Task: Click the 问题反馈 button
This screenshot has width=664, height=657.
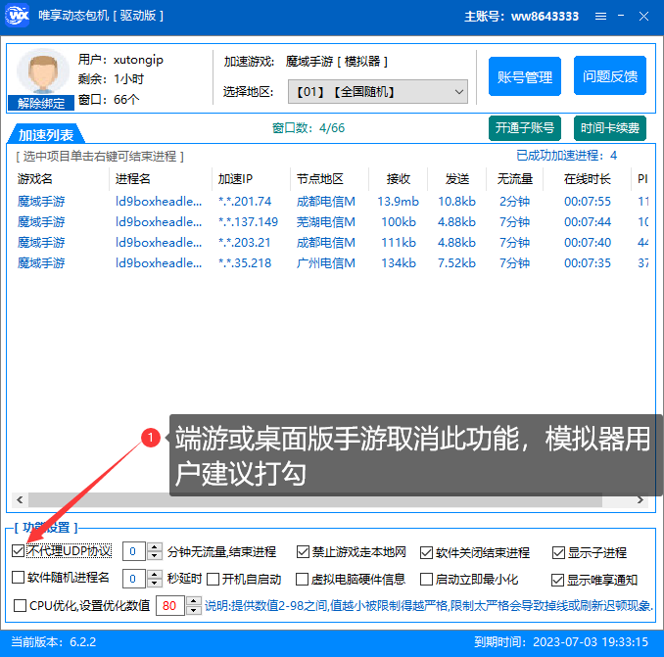Action: (610, 76)
